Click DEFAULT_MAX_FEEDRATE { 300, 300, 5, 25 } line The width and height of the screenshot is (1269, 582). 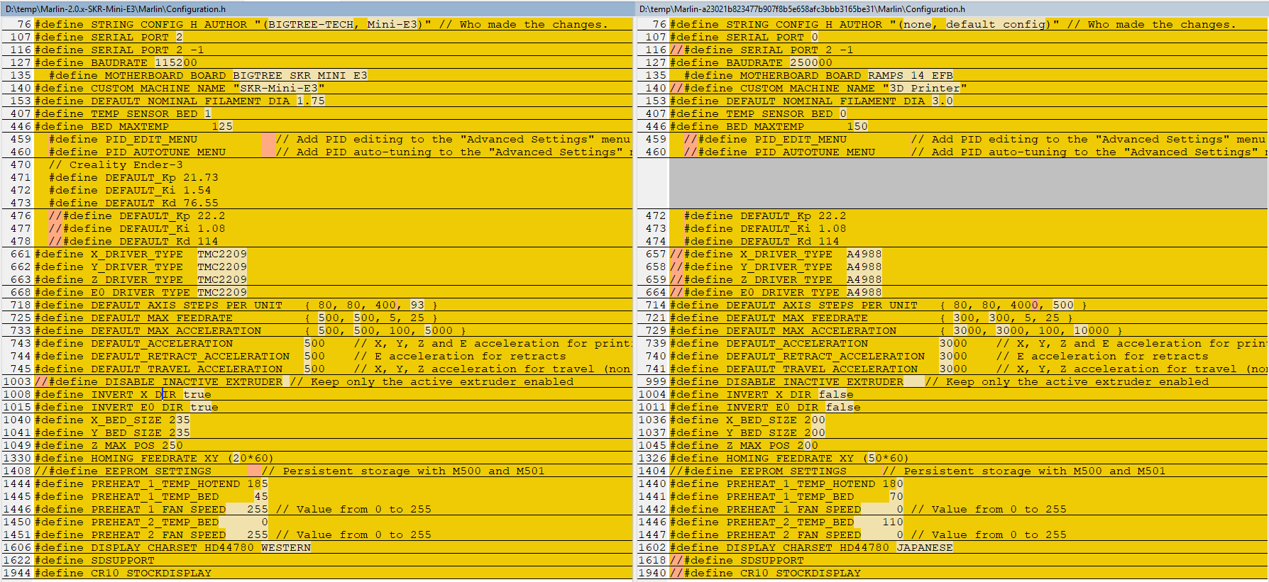point(952,318)
